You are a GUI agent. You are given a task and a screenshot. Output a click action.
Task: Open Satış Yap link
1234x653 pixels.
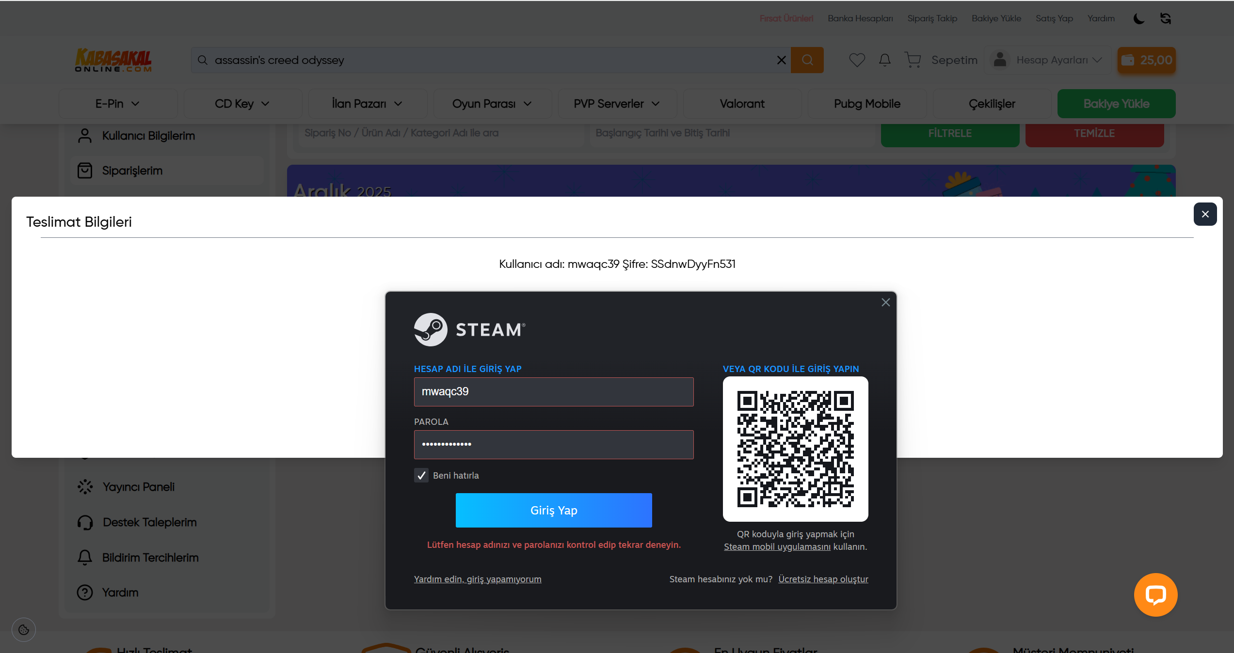(1054, 18)
